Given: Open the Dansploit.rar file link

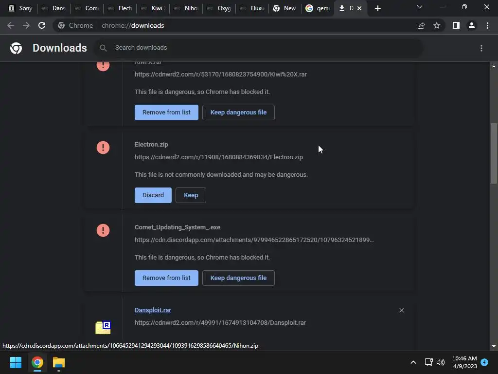Looking at the screenshot, I should click(153, 310).
